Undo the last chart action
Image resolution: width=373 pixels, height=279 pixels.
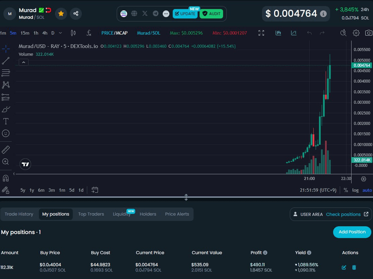pyautogui.click(x=309, y=33)
